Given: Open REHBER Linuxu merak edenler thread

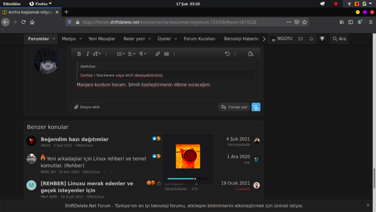Looking at the screenshot, I should click(x=87, y=187).
